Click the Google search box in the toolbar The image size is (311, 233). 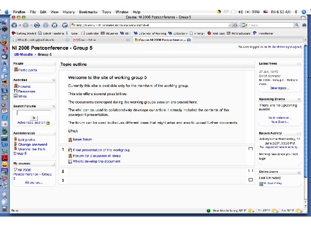tap(271, 25)
